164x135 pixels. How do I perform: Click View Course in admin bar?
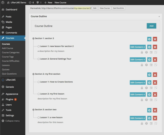60,2
